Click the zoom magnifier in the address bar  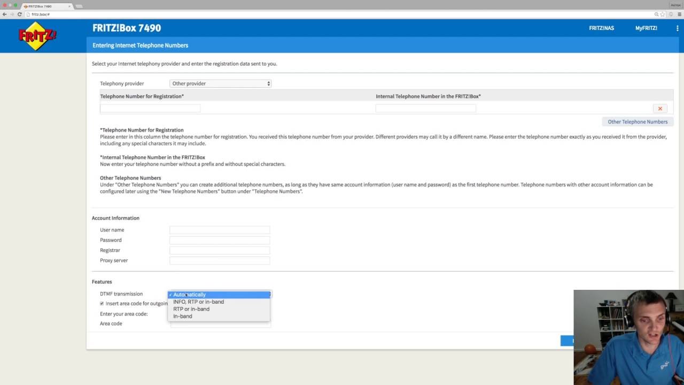(656, 14)
